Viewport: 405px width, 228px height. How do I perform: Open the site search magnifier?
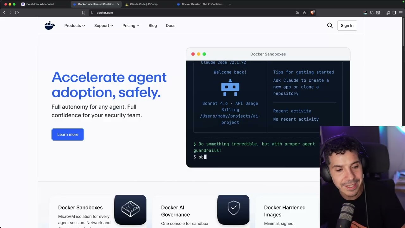330,26
